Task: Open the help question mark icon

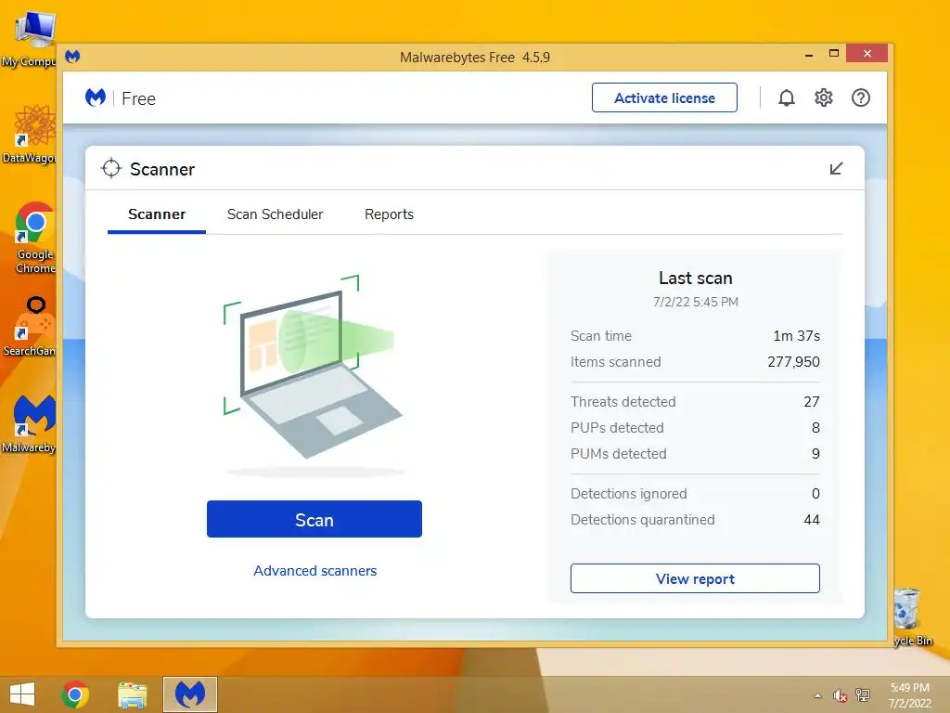Action: [x=860, y=97]
